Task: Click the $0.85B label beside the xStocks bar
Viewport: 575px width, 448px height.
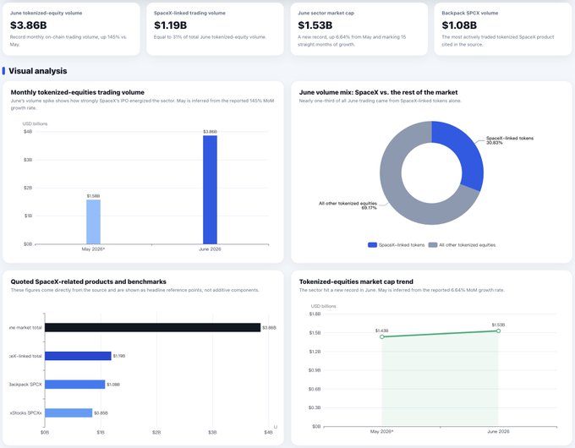Action: point(101,412)
